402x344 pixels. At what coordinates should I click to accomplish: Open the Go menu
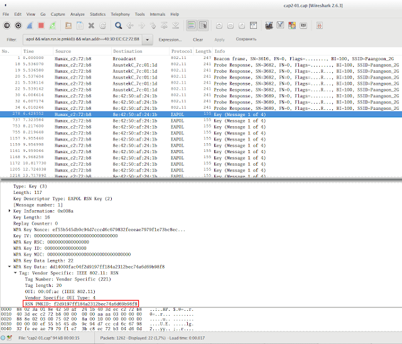click(43, 14)
